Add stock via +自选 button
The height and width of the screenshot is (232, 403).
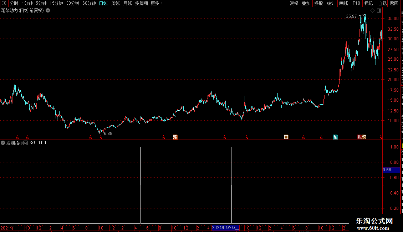point(381,3)
